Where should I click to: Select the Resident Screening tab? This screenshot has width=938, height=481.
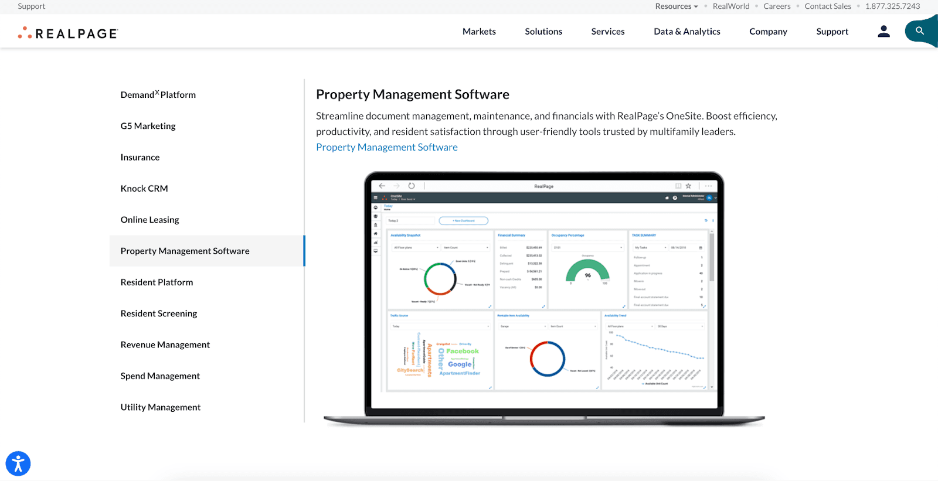pos(206,313)
